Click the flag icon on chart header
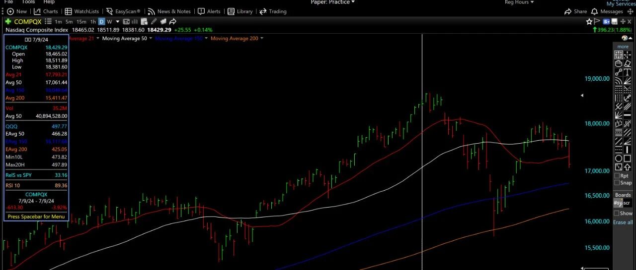This screenshot has height=270, width=636. coord(597,21)
